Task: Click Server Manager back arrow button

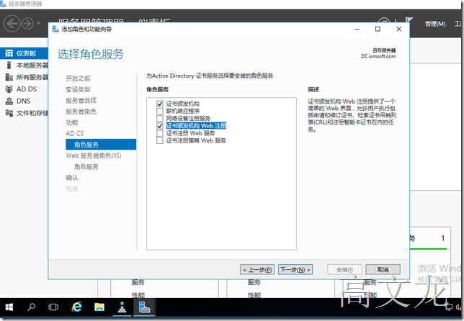Action: (12, 23)
